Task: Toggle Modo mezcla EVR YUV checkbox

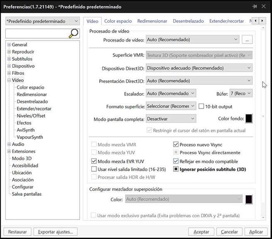Action: [x=94, y=161]
